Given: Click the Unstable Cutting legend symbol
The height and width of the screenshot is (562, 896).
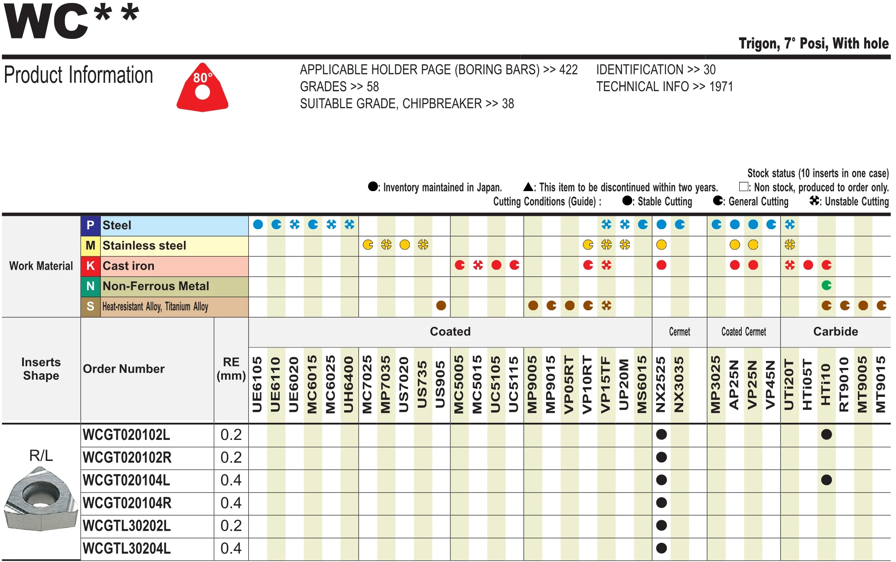Looking at the screenshot, I should tap(814, 201).
